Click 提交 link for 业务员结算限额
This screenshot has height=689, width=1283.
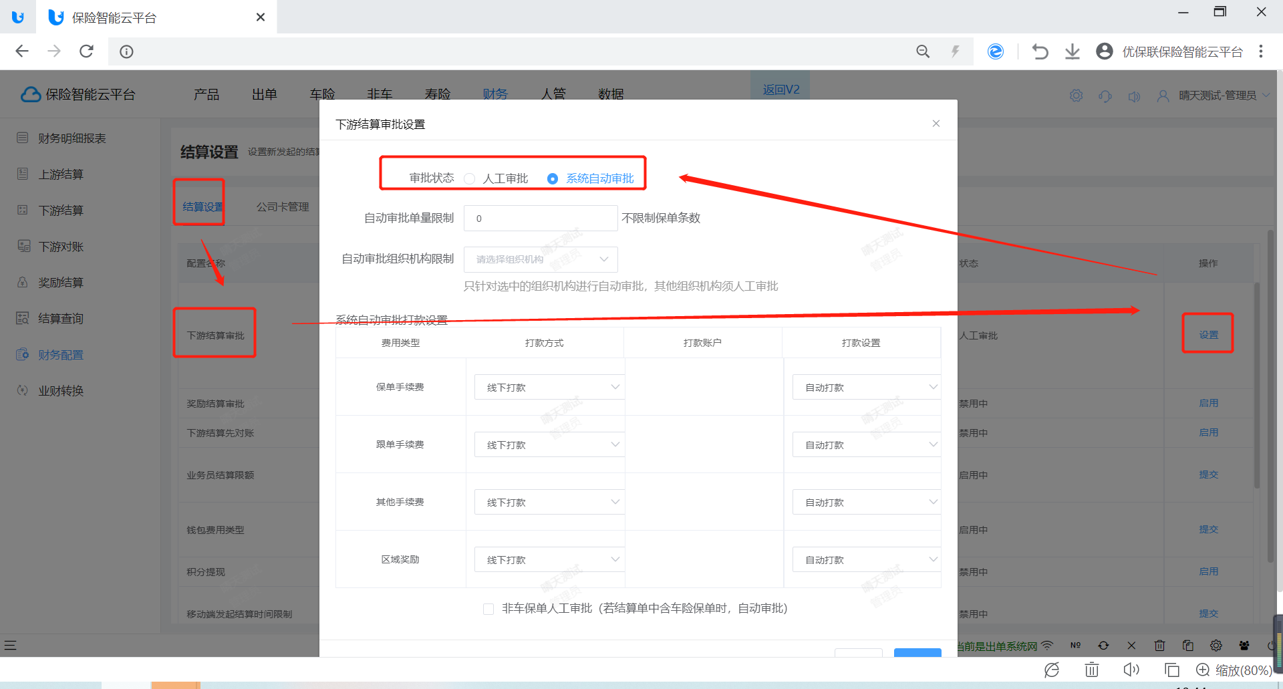tap(1208, 474)
